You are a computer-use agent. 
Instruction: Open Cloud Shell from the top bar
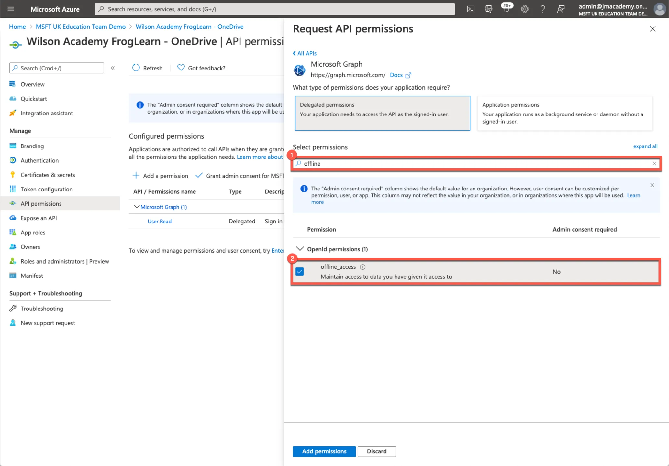(471, 9)
